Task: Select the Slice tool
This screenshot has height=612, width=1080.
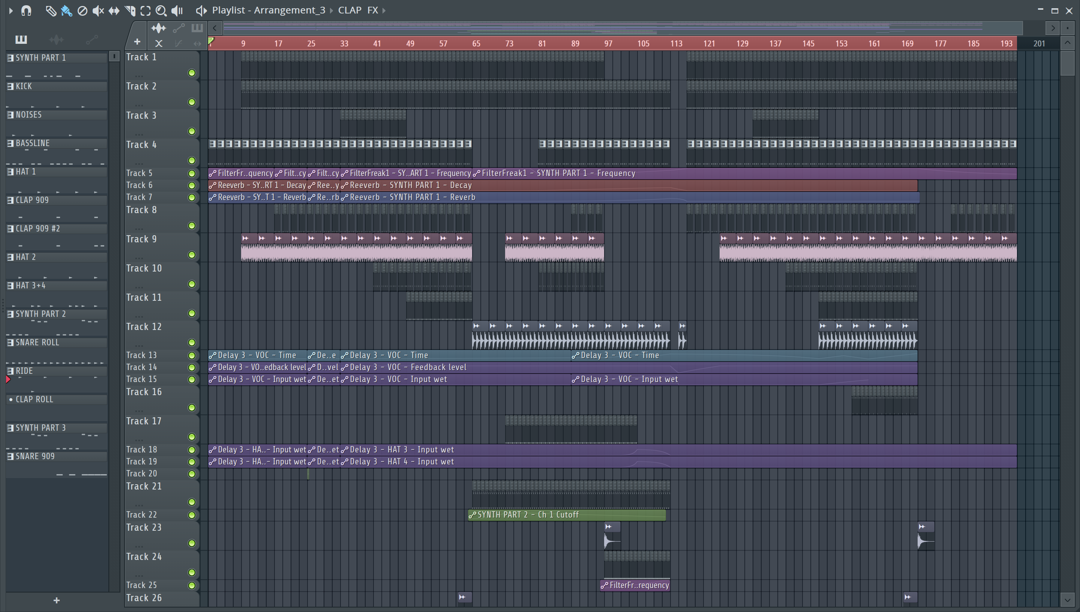Action: click(130, 10)
